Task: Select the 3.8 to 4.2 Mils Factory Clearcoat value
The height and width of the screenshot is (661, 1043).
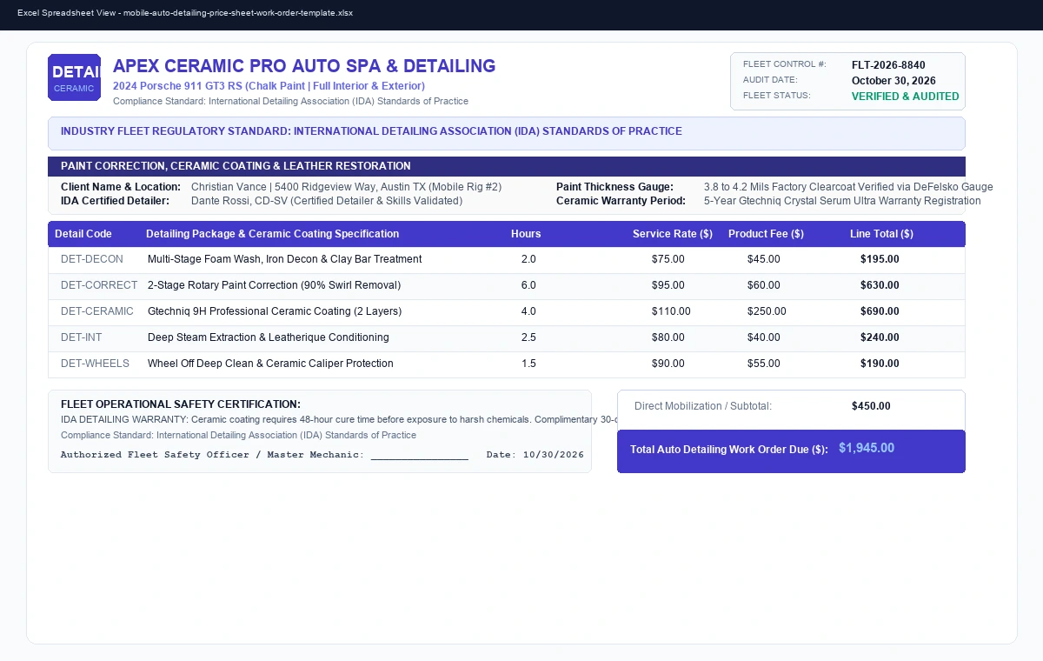Action: pos(848,187)
